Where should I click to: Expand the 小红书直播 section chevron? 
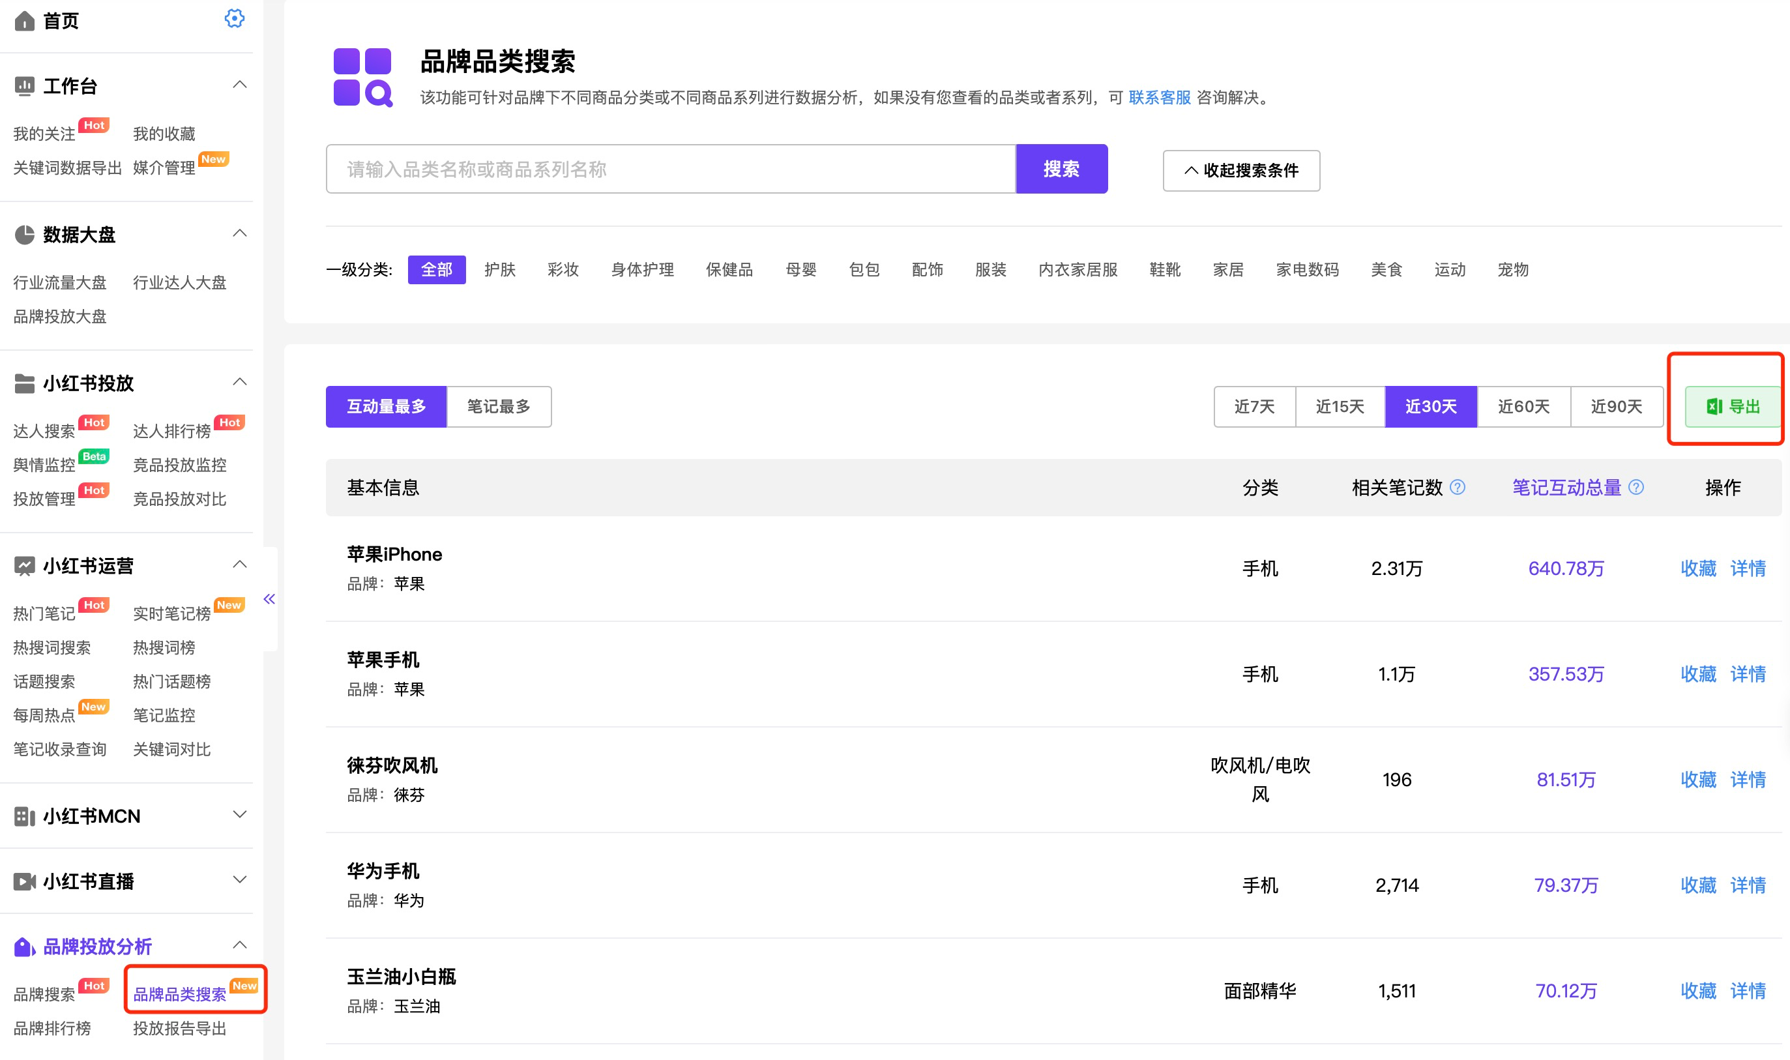click(240, 881)
